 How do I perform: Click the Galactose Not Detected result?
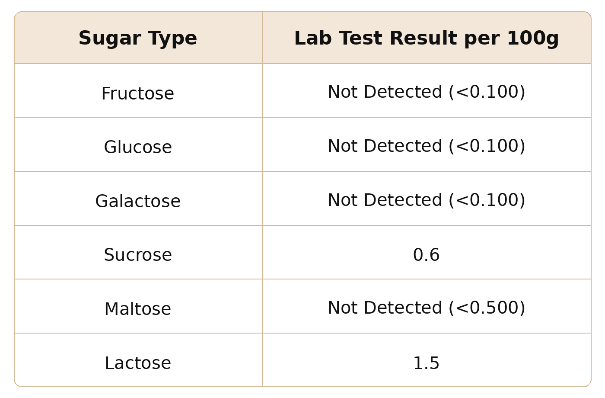coord(427,200)
